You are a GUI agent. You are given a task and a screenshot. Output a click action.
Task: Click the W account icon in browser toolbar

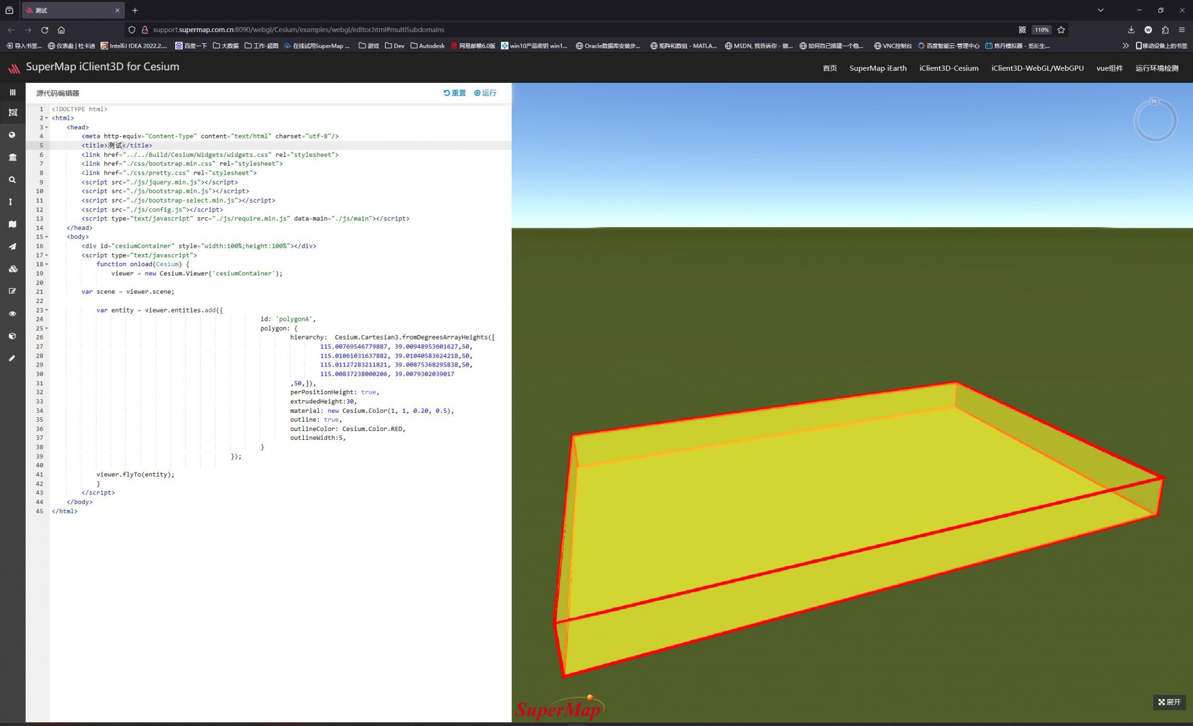pyautogui.click(x=1148, y=29)
